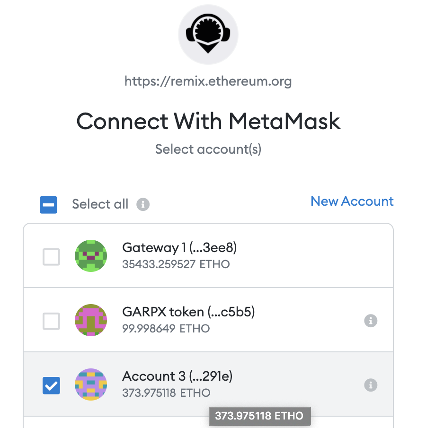426x428 pixels.
Task: Toggle the Select all checkbox
Action: click(x=48, y=205)
